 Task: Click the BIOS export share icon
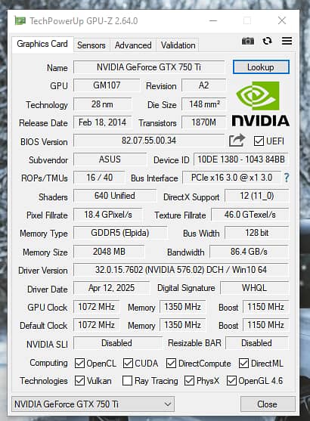click(237, 141)
